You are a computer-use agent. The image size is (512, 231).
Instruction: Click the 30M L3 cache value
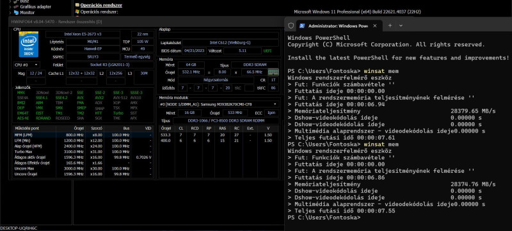143,74
